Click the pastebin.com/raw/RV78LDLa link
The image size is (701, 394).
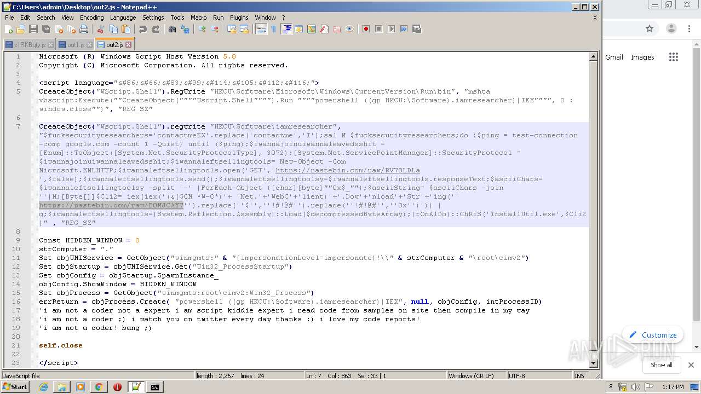tap(348, 170)
